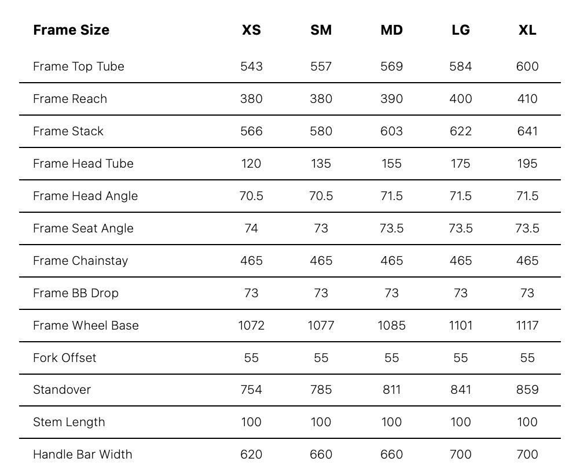Click the Frame Reach row label

[70, 99]
